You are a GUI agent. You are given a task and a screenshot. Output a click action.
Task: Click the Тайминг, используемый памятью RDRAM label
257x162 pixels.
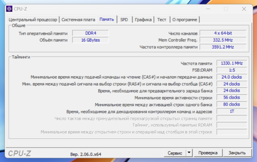172,125
